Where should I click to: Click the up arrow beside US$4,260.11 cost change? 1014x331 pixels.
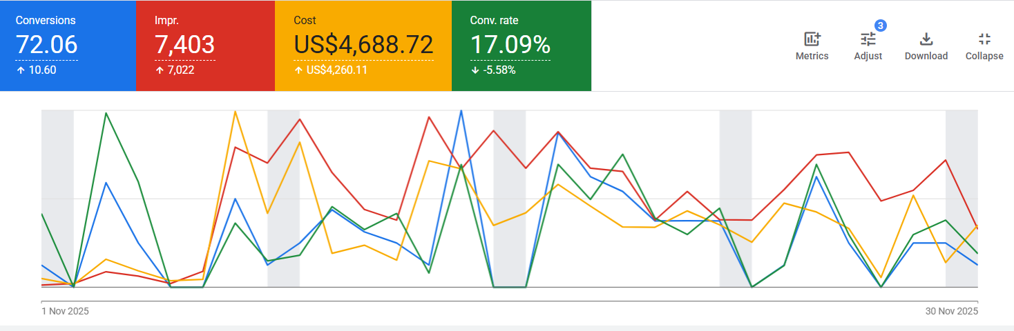[298, 70]
